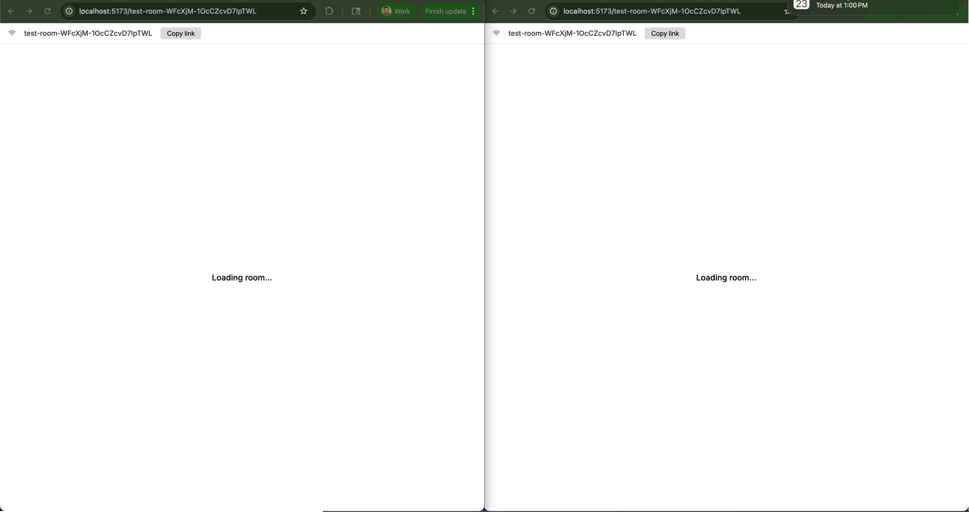This screenshot has width=969, height=512.
Task: Go back in the right browser window
Action: tap(495, 11)
